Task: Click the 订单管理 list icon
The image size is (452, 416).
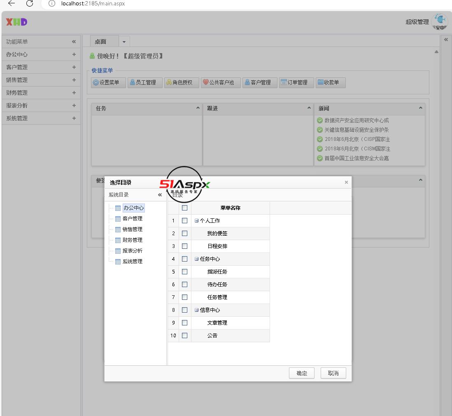Action: 283,82
